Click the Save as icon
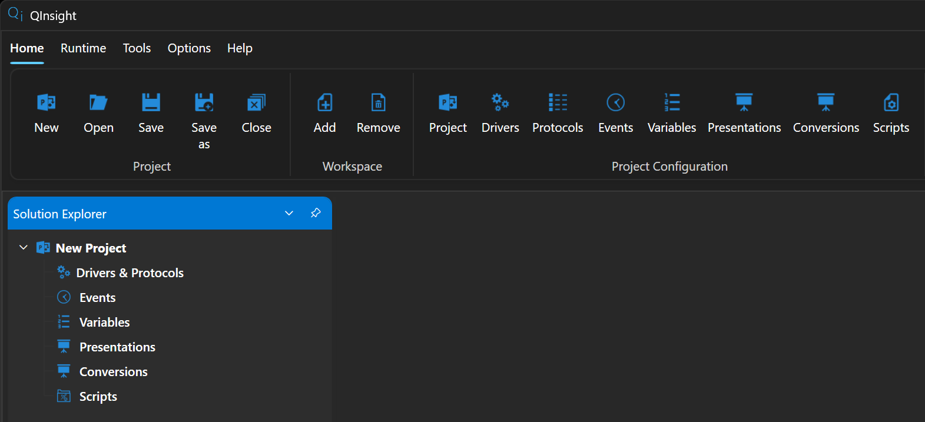Image resolution: width=925 pixels, height=422 pixels. pyautogui.click(x=204, y=103)
